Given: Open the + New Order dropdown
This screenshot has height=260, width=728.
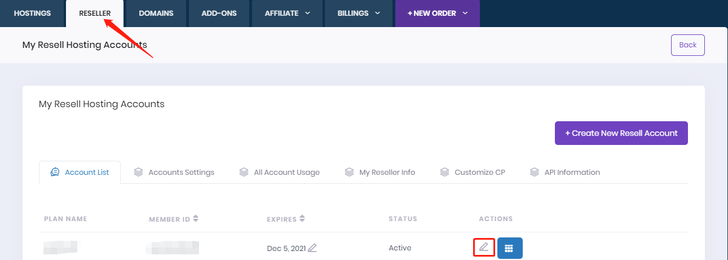Looking at the screenshot, I should pos(438,13).
